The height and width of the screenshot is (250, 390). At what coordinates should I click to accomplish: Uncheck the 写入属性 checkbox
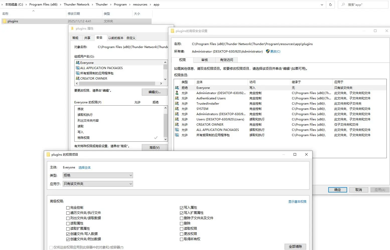(x=181, y=208)
